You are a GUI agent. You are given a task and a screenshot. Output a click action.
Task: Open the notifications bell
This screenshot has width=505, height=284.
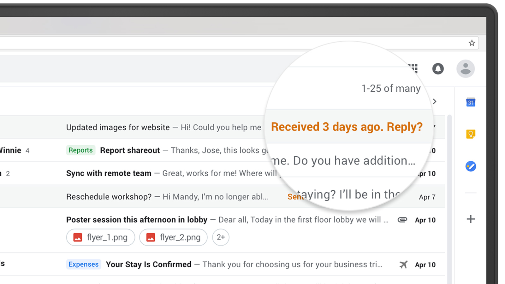438,69
